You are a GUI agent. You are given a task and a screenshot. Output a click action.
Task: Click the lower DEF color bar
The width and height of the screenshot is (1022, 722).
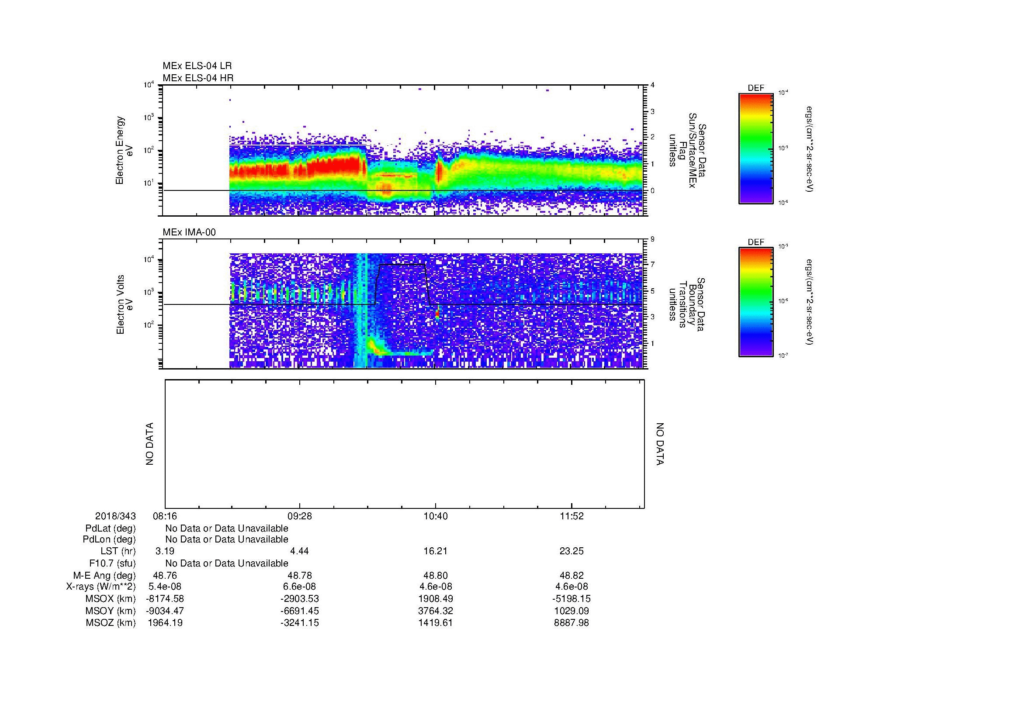(756, 302)
